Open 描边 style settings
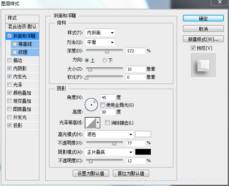This screenshot has width=229, height=186. (x=18, y=60)
